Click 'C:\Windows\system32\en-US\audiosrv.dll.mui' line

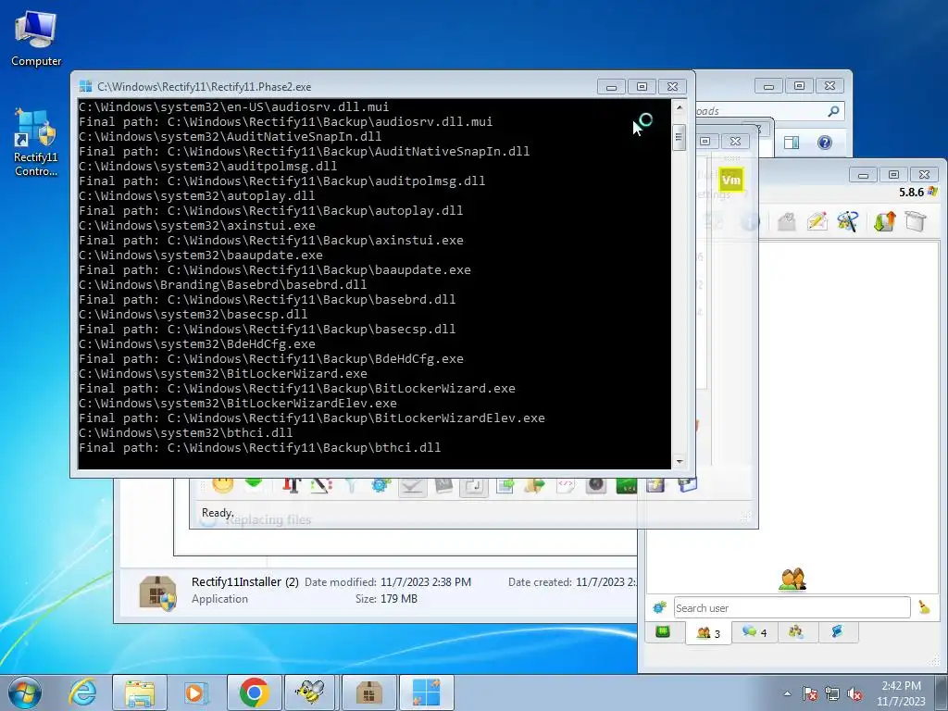(234, 107)
